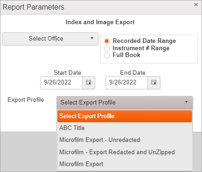Select Recorded Date Range radio option
Viewport: 202px width, 172px height.
pyautogui.click(x=107, y=41)
